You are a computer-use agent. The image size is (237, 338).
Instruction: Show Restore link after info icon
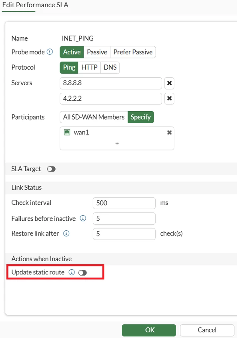click(66, 234)
